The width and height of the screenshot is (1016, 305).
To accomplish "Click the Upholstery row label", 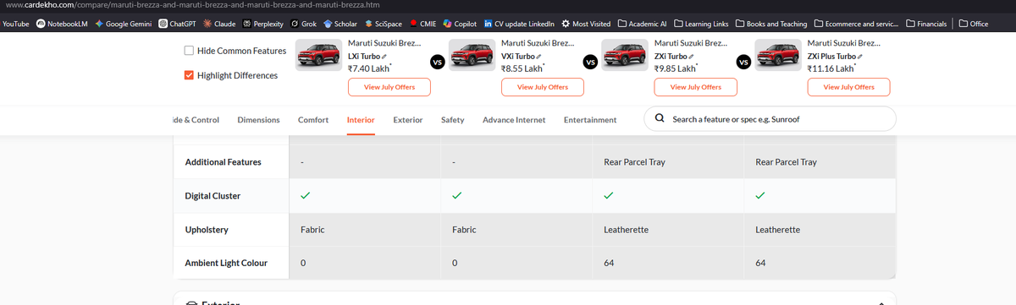I will coord(207,230).
